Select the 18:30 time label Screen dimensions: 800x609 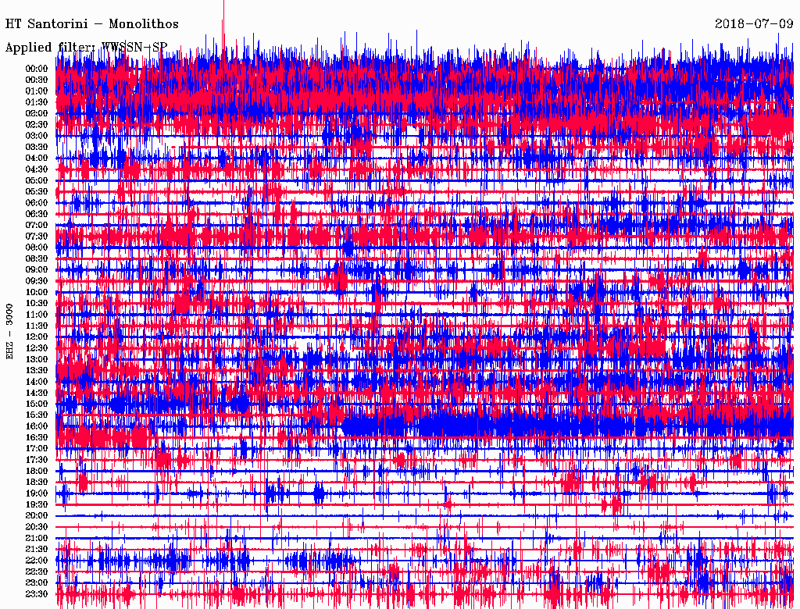click(37, 483)
